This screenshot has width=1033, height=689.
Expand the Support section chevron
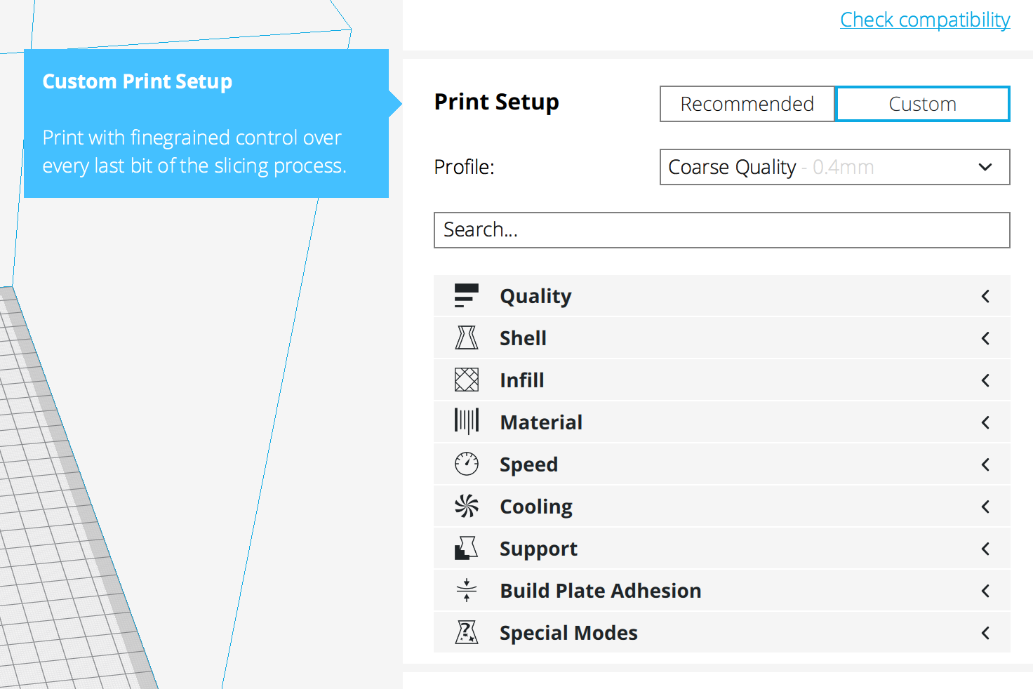point(985,549)
